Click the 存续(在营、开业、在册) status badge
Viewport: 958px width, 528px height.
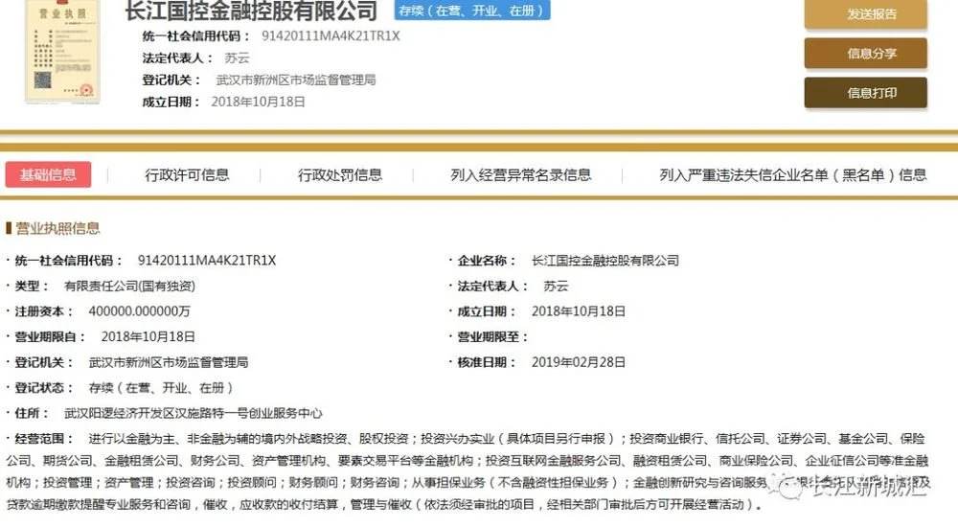(472, 11)
